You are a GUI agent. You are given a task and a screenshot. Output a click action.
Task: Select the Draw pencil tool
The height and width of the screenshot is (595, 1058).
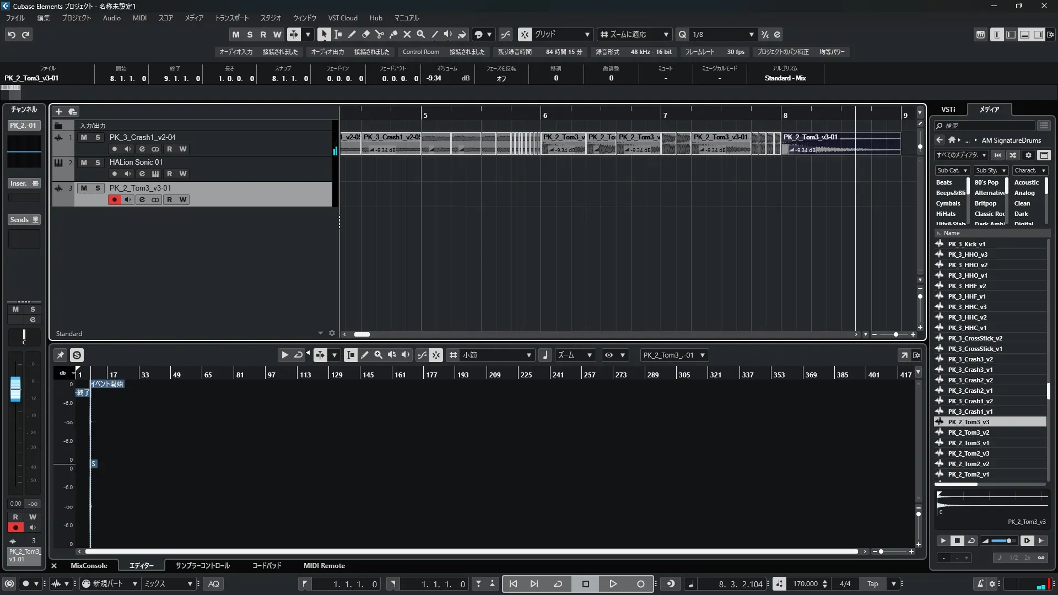[352, 35]
